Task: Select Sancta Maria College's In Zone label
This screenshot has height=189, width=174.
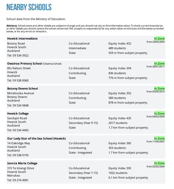Action: point(159,163)
